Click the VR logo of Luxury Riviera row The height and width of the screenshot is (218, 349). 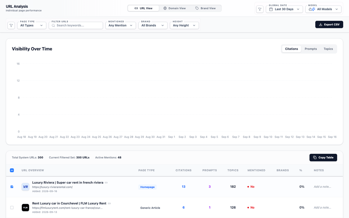coord(25,187)
